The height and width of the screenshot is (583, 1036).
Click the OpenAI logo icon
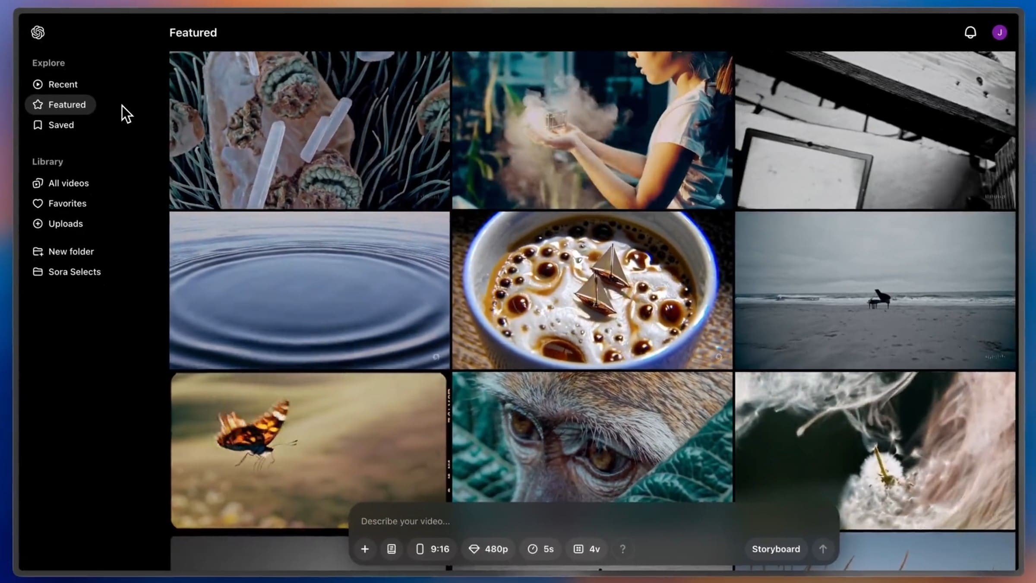click(x=38, y=32)
